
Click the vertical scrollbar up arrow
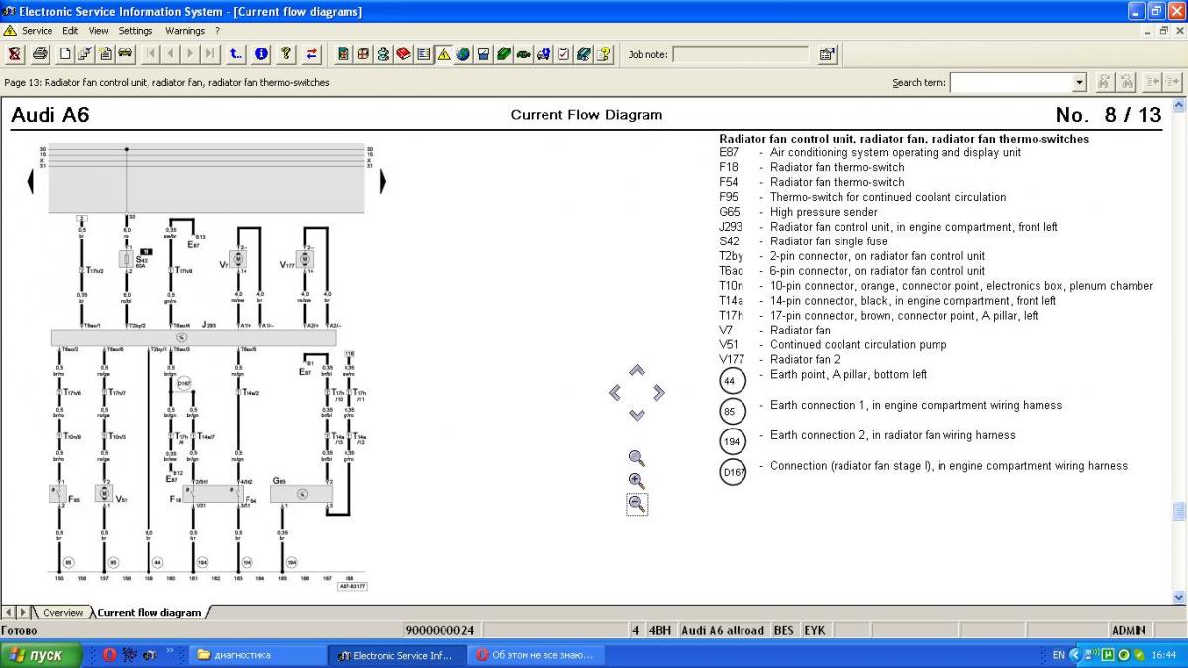[1178, 104]
